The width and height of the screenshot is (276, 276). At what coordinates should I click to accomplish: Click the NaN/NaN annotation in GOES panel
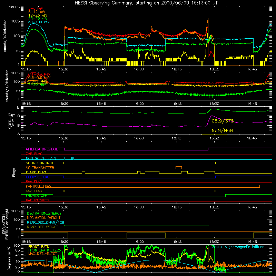(x=222, y=131)
